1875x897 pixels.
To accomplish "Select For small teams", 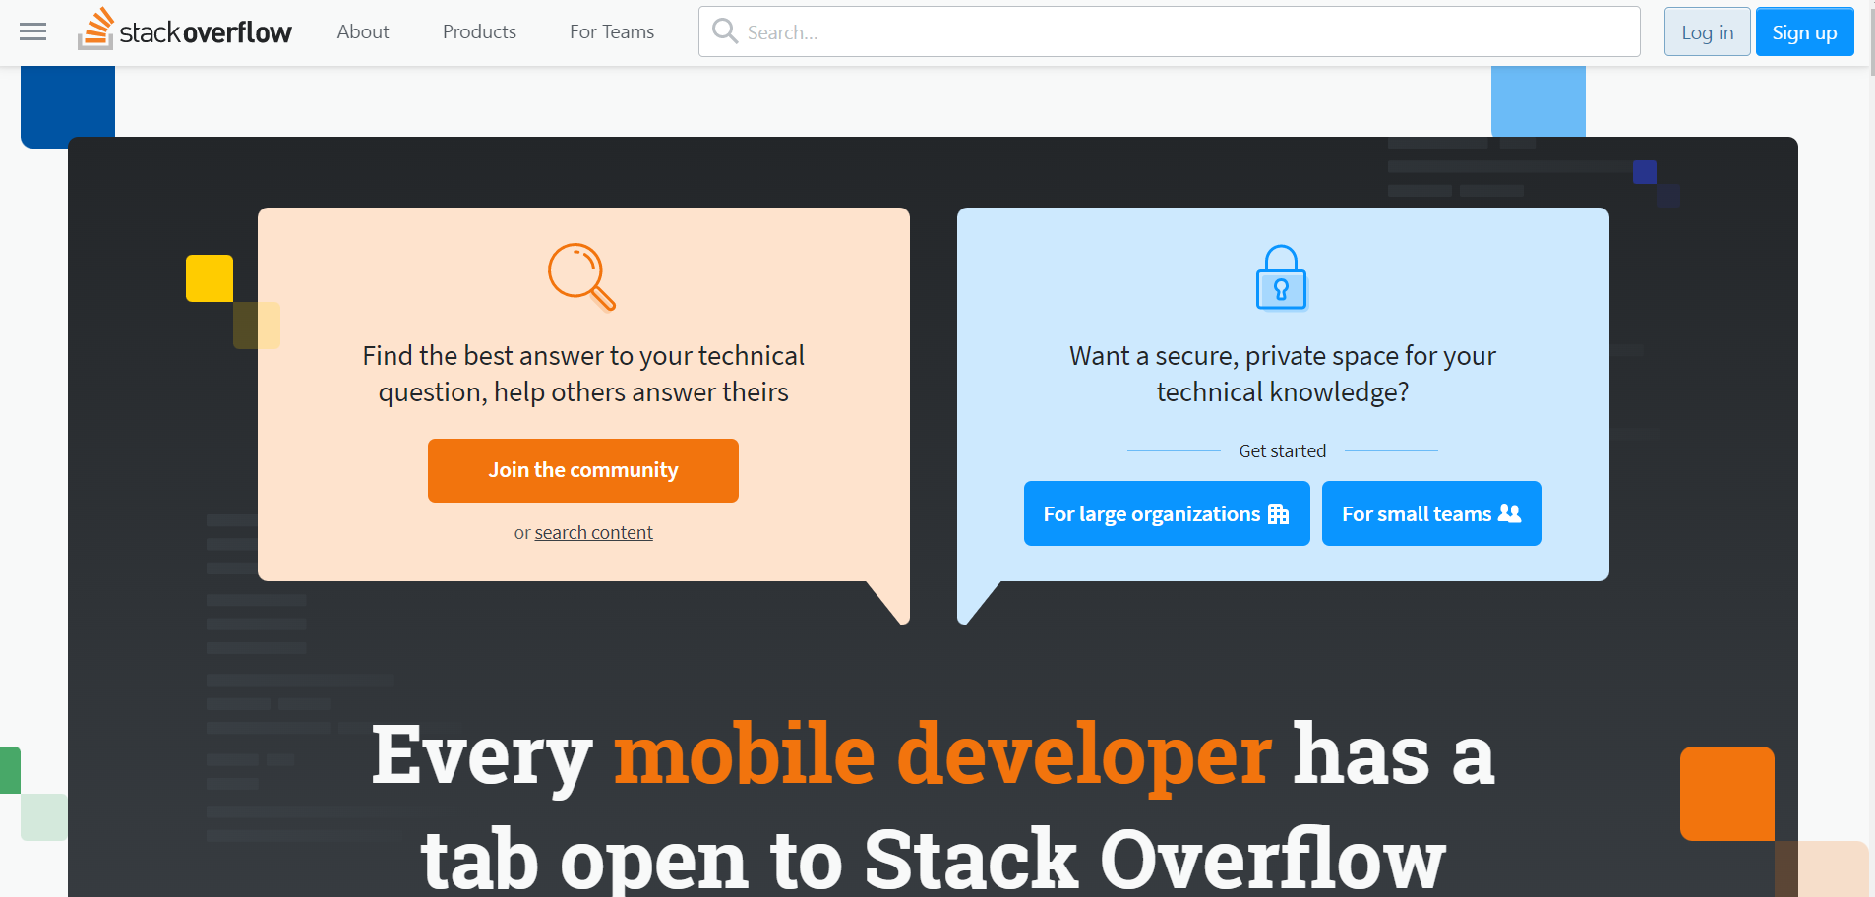I will point(1430,512).
